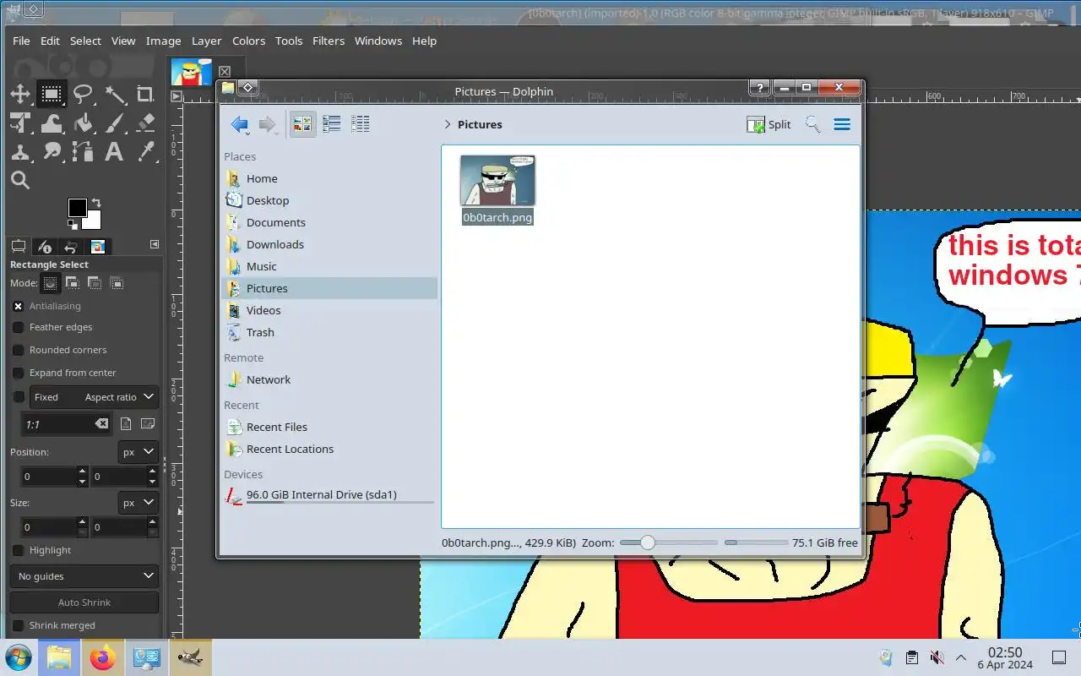Viewport: 1081px width, 676px height.
Task: Enable the Rounded corners checkbox
Action: [x=18, y=350]
